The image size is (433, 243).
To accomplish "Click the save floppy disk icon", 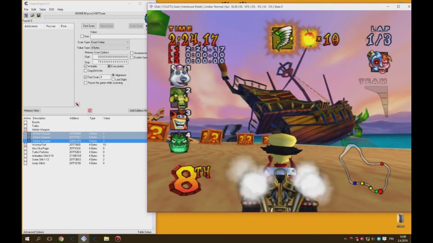I will tap(39, 16).
